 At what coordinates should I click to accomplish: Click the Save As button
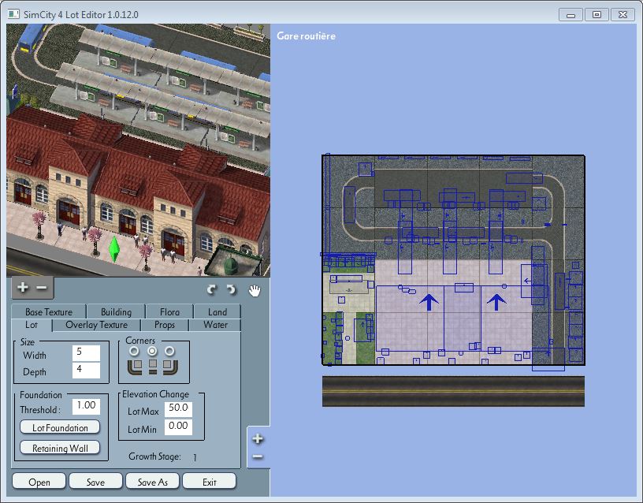pyautogui.click(x=153, y=482)
